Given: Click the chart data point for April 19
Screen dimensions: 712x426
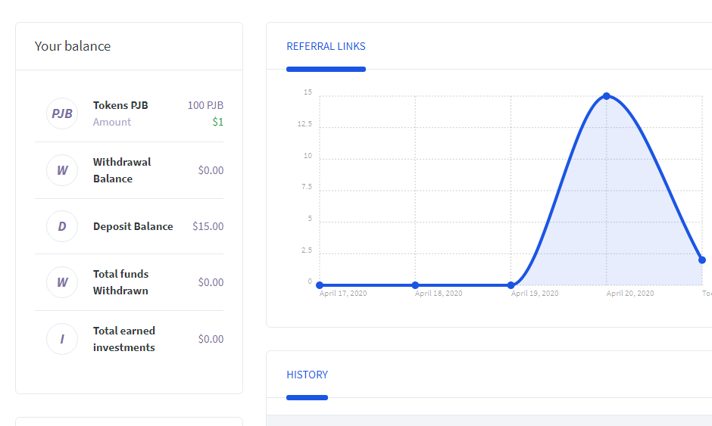Looking at the screenshot, I should pos(511,285).
